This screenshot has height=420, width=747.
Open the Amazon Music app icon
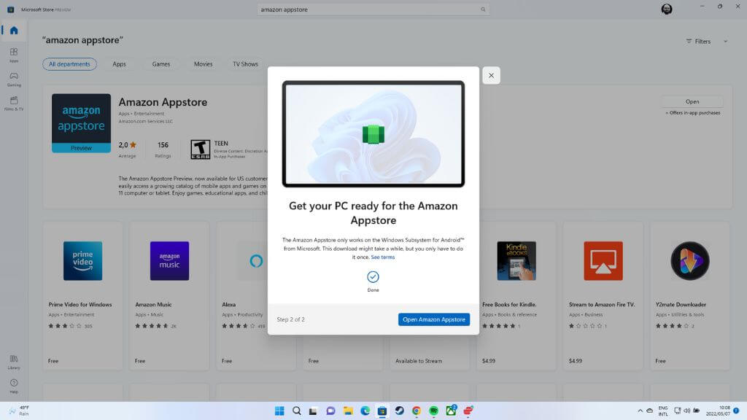click(x=169, y=260)
